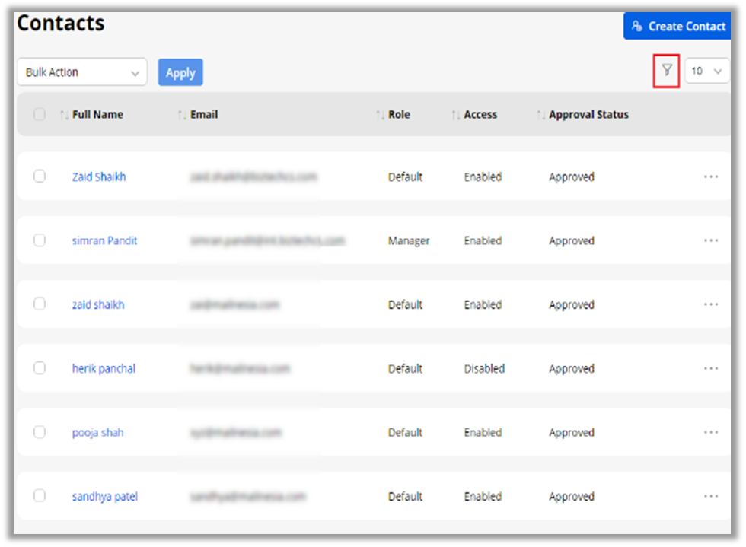Select all contacts with header checkbox
746x547 pixels.
click(40, 115)
